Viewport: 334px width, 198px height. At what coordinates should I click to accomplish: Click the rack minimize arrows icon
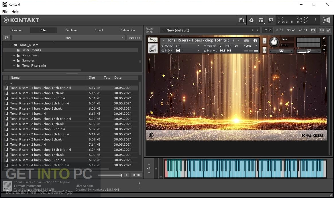tap(329, 30)
